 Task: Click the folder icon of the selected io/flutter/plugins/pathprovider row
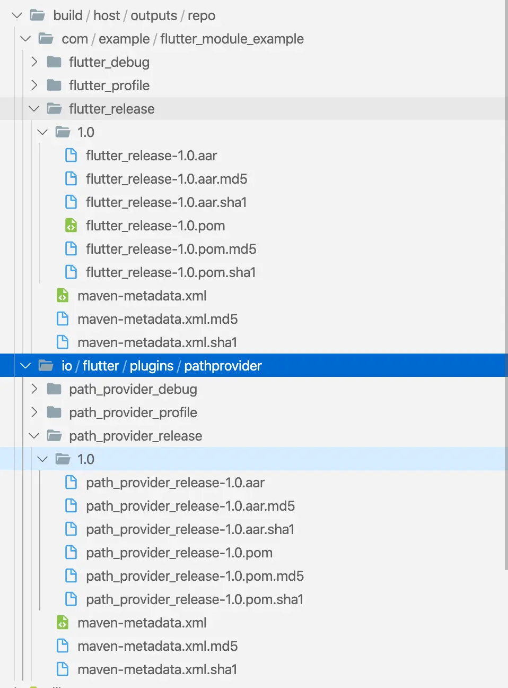click(x=46, y=366)
